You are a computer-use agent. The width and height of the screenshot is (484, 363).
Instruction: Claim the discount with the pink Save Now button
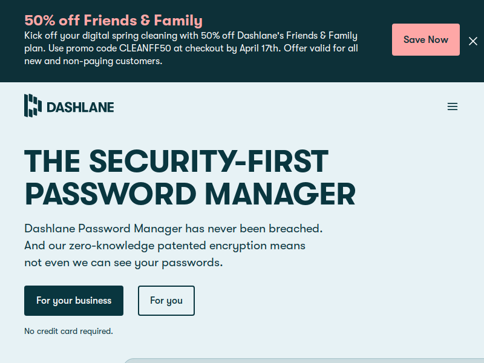426,40
